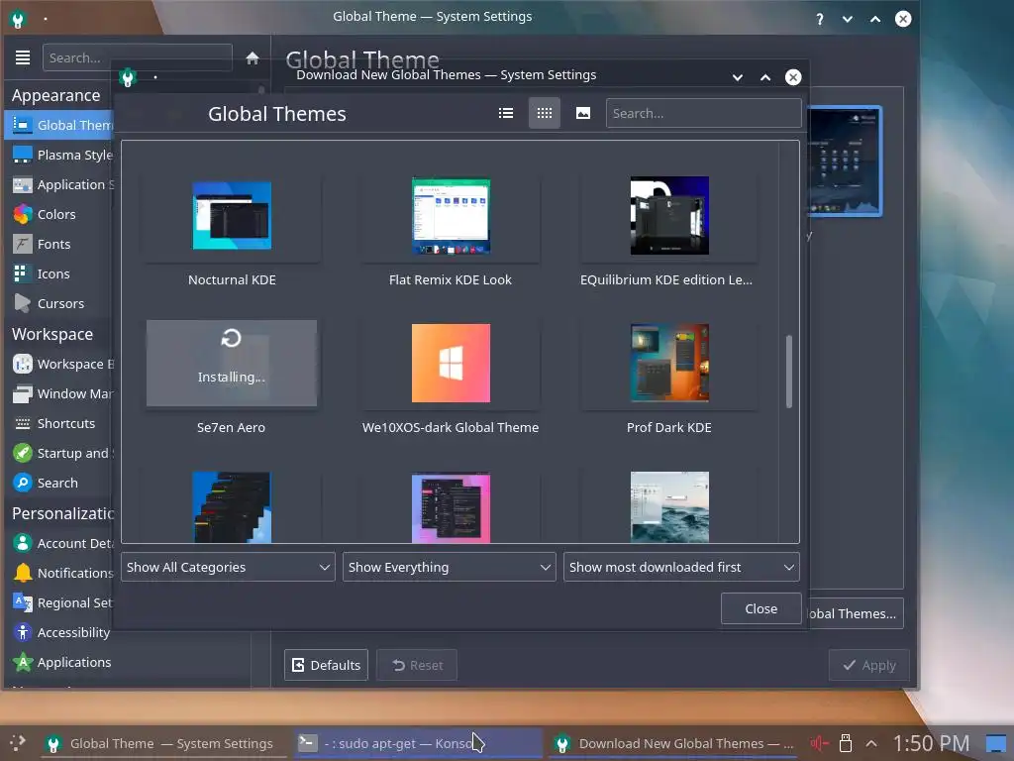Open the Notifications bell icon entry

[x=23, y=573]
